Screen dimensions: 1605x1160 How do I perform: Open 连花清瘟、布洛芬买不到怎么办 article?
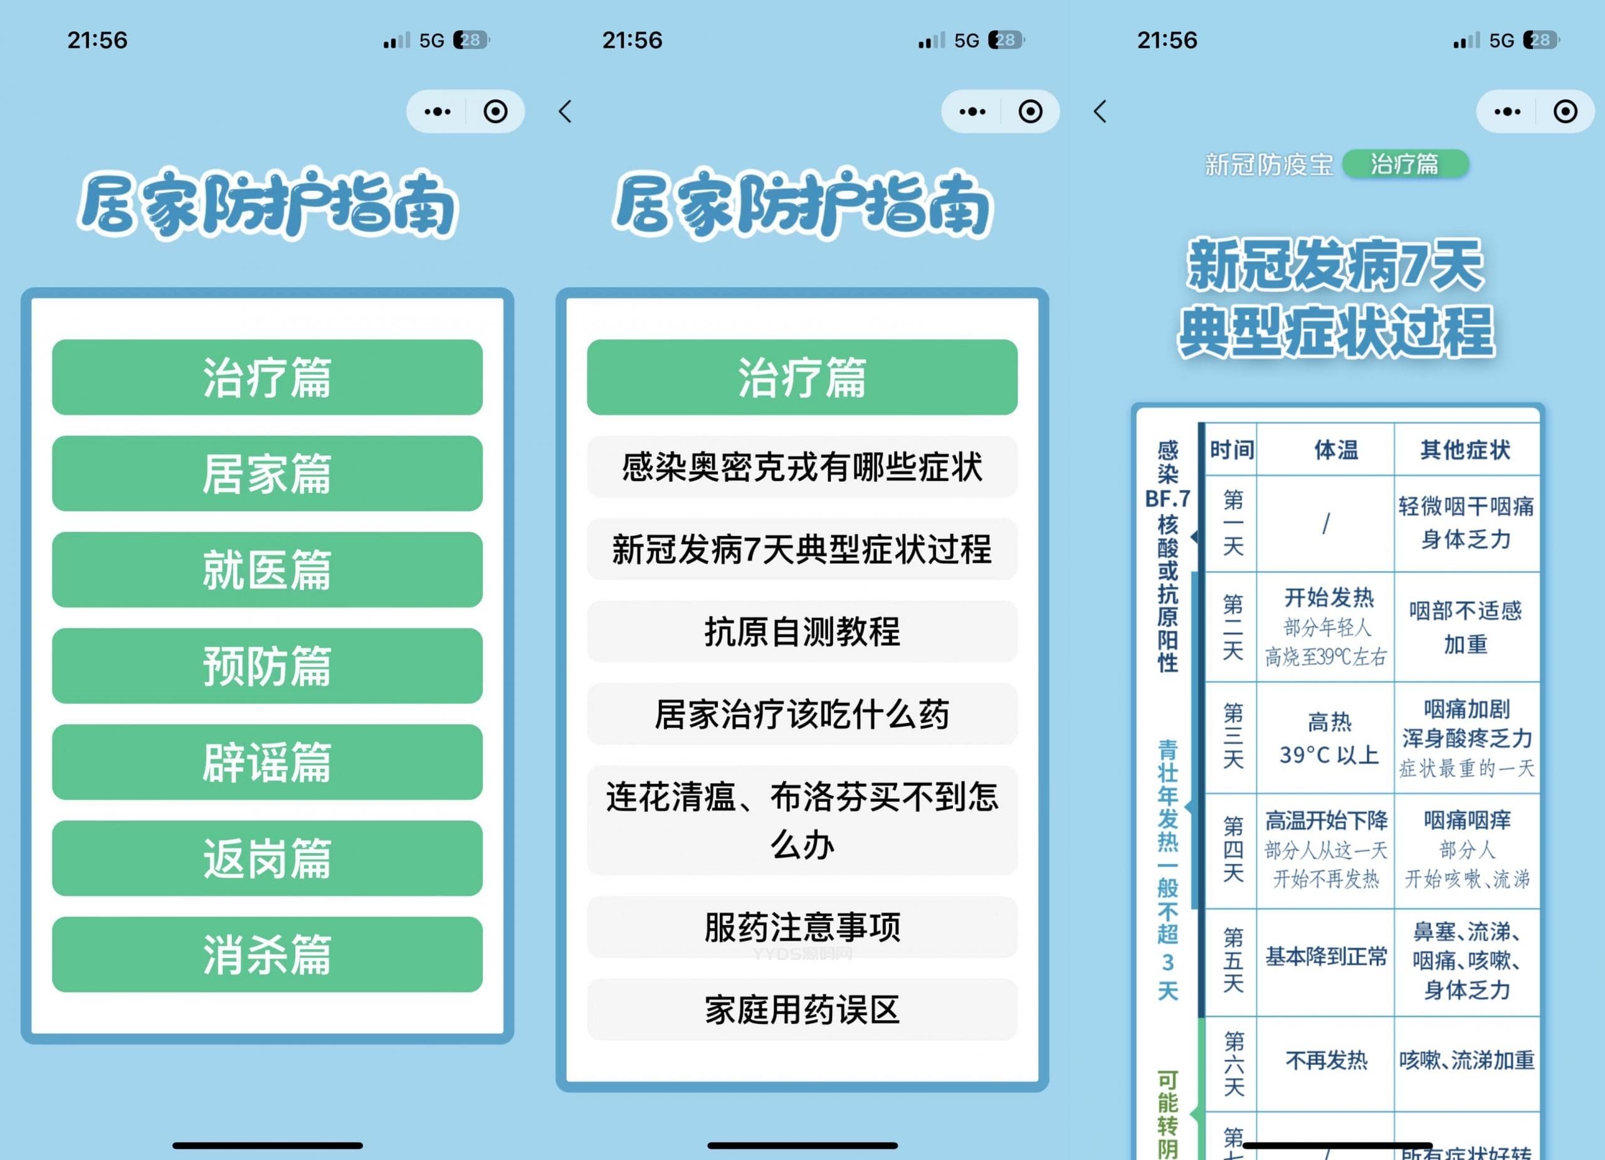[802, 821]
